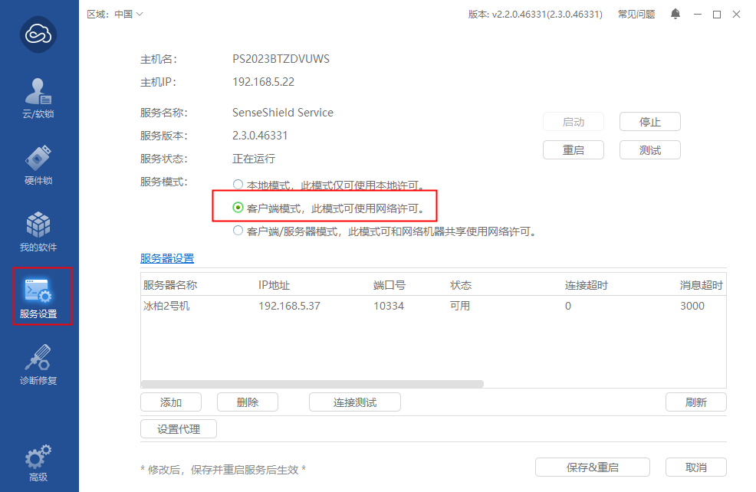Open 常见问题 FAQ in title bar
The image size is (756, 492).
pyautogui.click(x=636, y=14)
